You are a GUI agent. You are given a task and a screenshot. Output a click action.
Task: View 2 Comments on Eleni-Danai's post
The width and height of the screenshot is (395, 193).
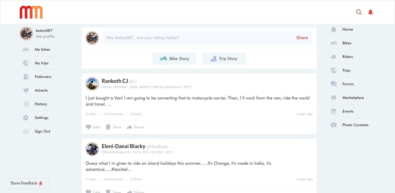click(x=113, y=179)
